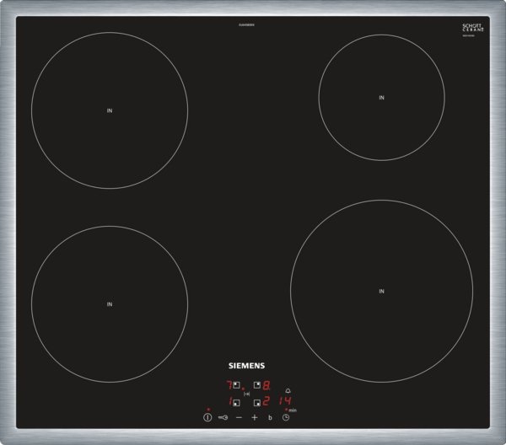Click the "IN" label in the top-right zone
Screen dimensions: 506x445
(x=382, y=98)
